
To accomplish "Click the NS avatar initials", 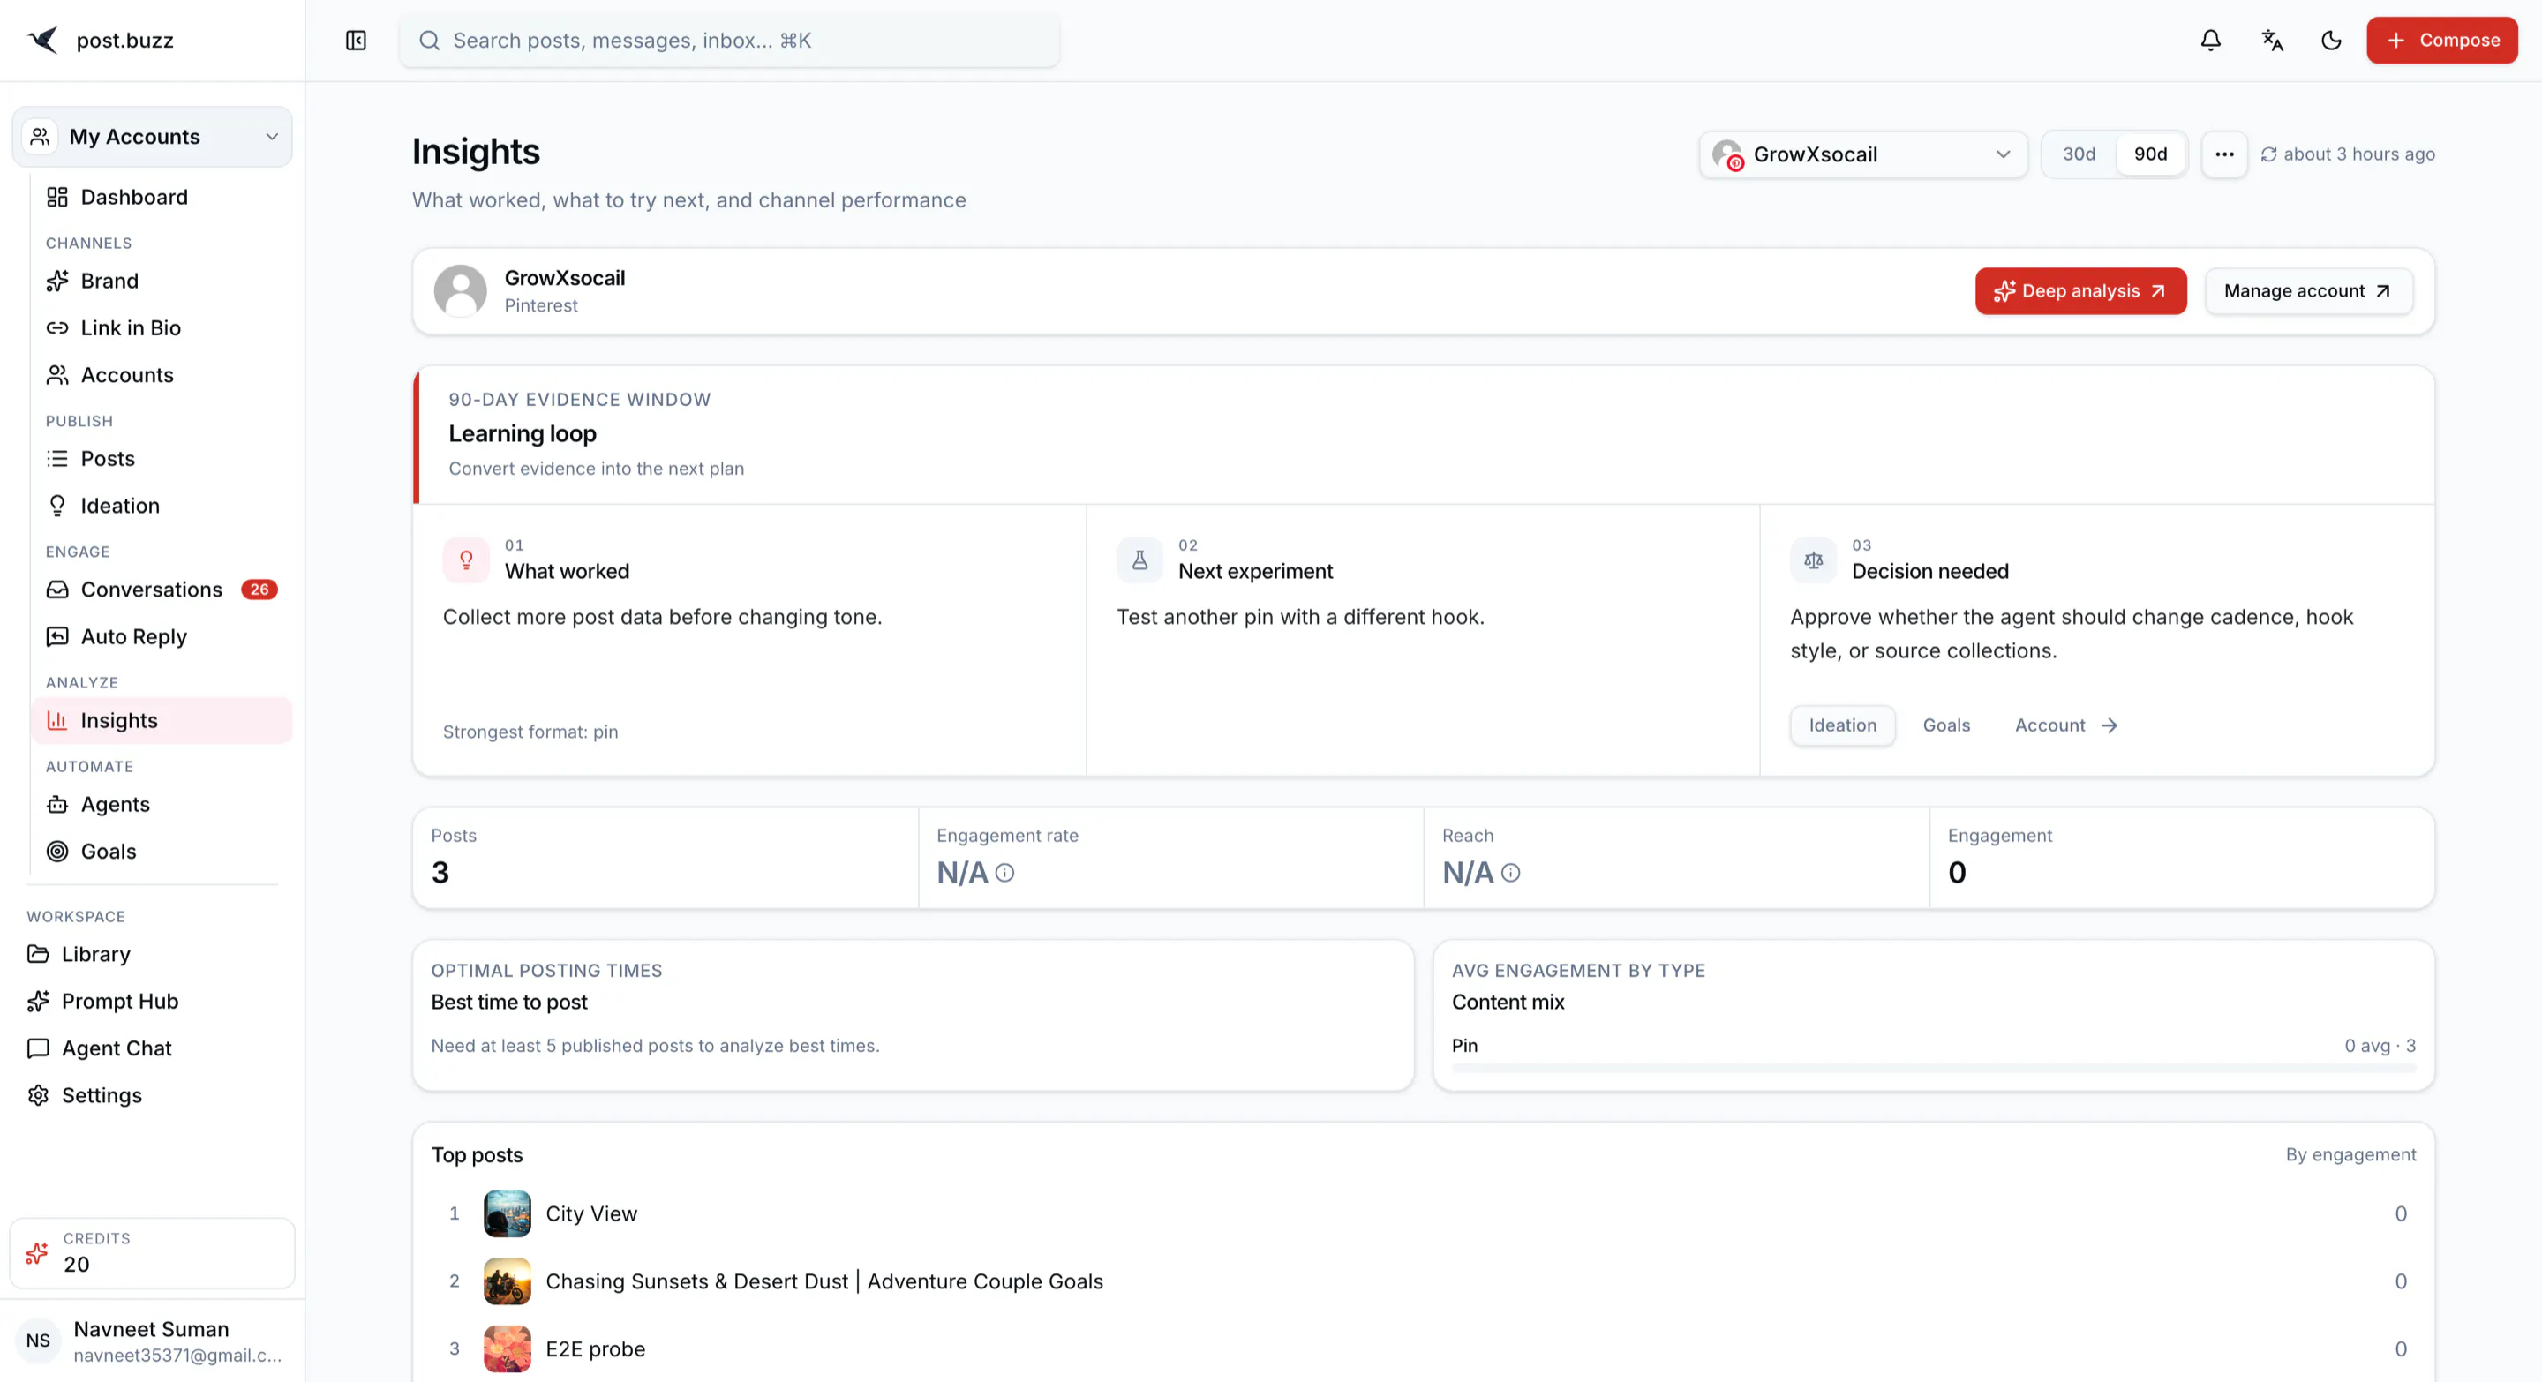I will coord(39,1341).
